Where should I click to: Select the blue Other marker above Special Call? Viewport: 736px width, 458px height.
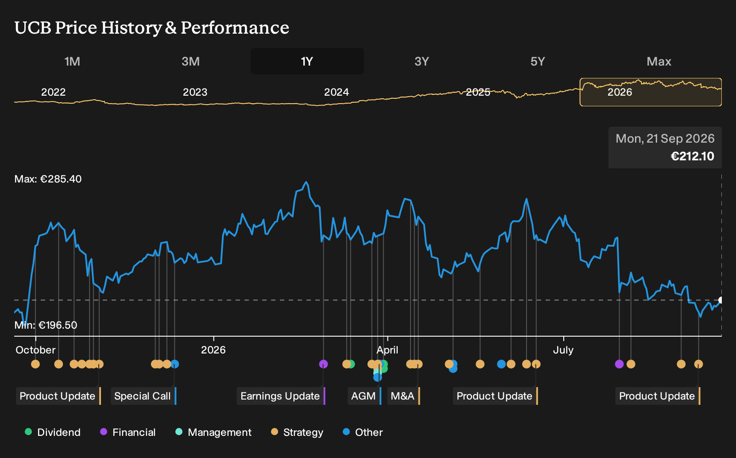pos(174,364)
